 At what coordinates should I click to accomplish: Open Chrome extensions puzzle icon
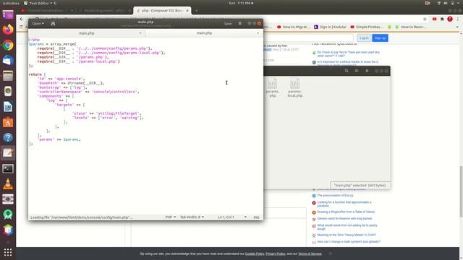pos(442,19)
